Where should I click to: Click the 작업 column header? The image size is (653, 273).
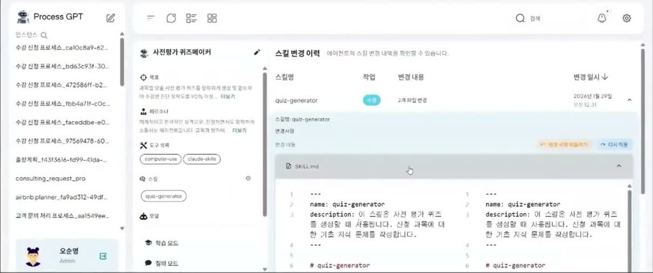369,77
